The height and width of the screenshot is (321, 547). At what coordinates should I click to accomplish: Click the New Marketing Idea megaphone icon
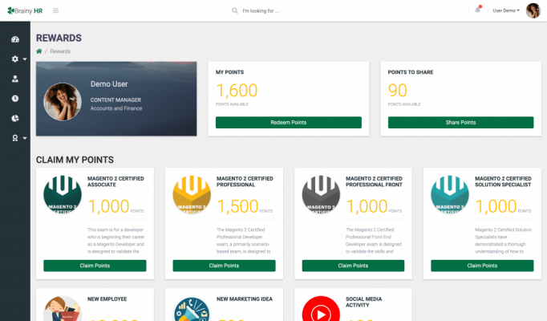pyautogui.click(x=192, y=309)
